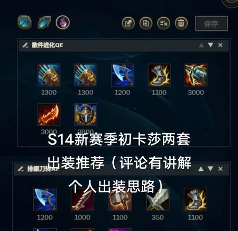This screenshot has width=238, height=231.
Task: Remove the second item block
Action: pyautogui.click(x=220, y=169)
